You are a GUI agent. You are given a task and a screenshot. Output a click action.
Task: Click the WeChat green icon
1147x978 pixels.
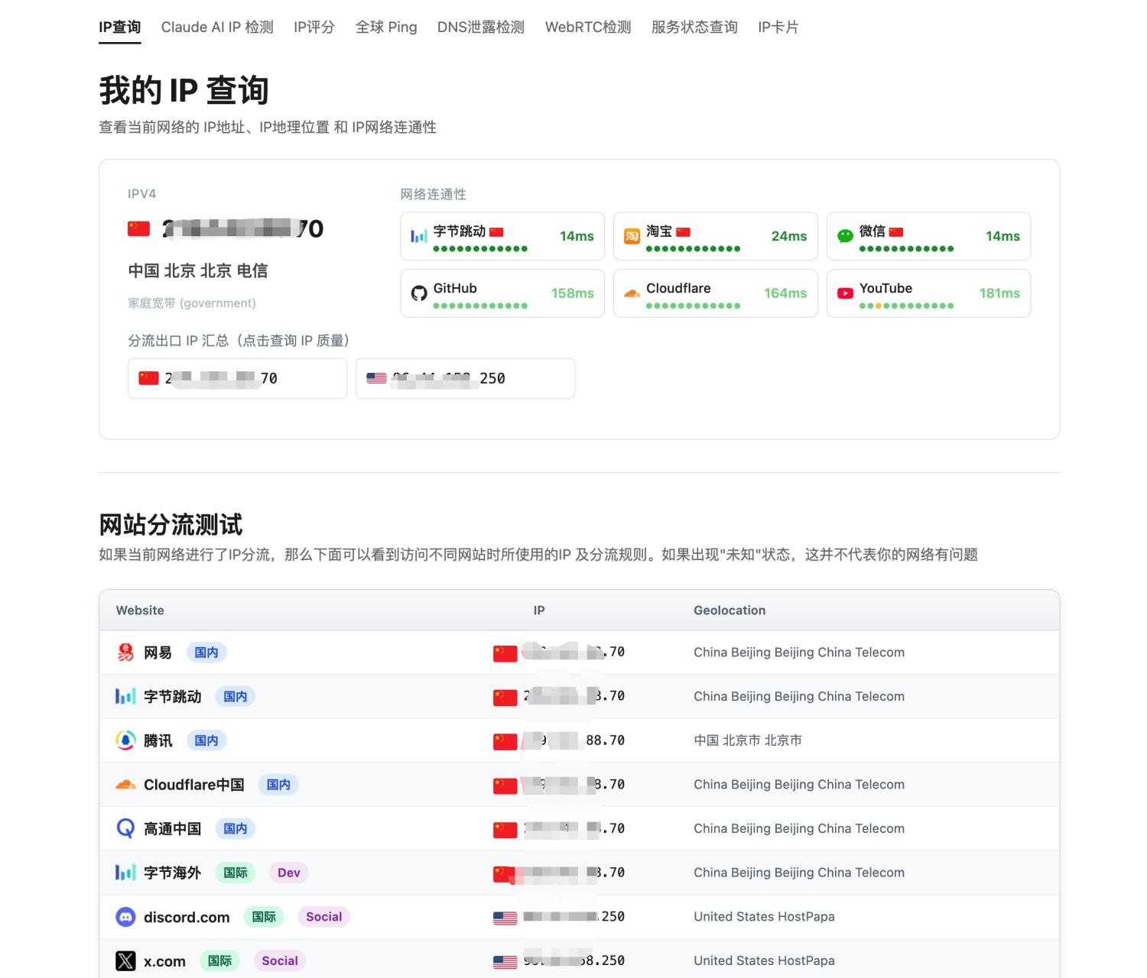tap(845, 236)
